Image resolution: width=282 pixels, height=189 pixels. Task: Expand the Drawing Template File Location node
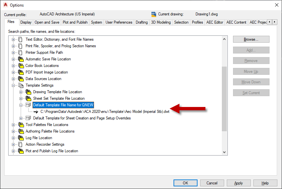point(21,92)
